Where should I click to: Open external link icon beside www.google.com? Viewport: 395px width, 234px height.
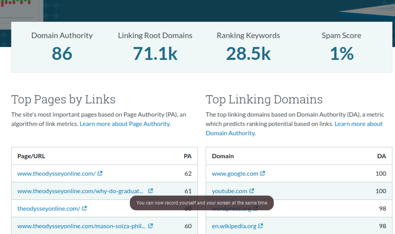[262, 174]
